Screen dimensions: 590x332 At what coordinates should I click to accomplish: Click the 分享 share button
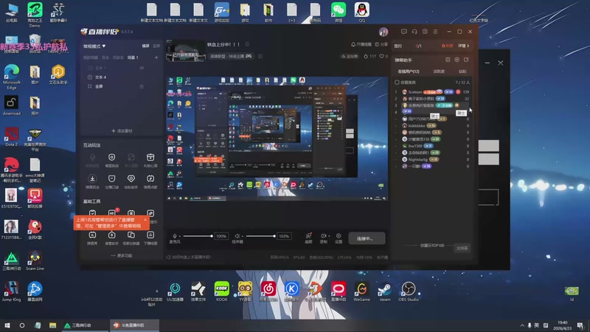(381, 44)
